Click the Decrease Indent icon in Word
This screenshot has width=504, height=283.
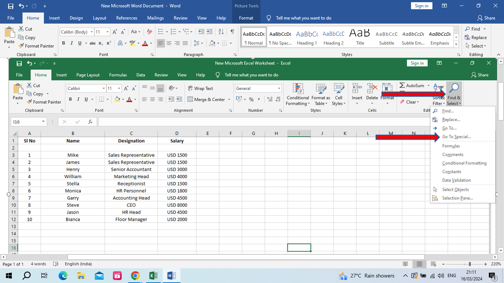click(x=201, y=32)
